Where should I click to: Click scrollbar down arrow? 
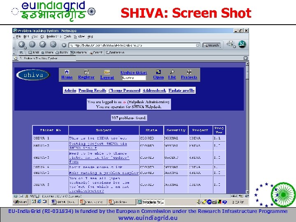point(247,192)
